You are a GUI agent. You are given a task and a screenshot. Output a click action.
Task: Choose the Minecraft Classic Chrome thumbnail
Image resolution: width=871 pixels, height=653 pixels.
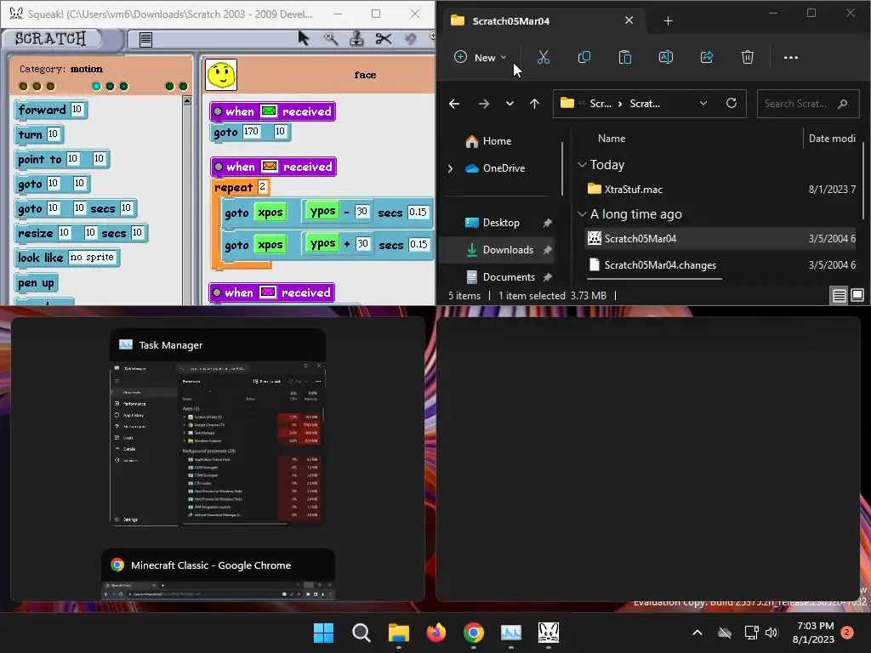(x=218, y=575)
